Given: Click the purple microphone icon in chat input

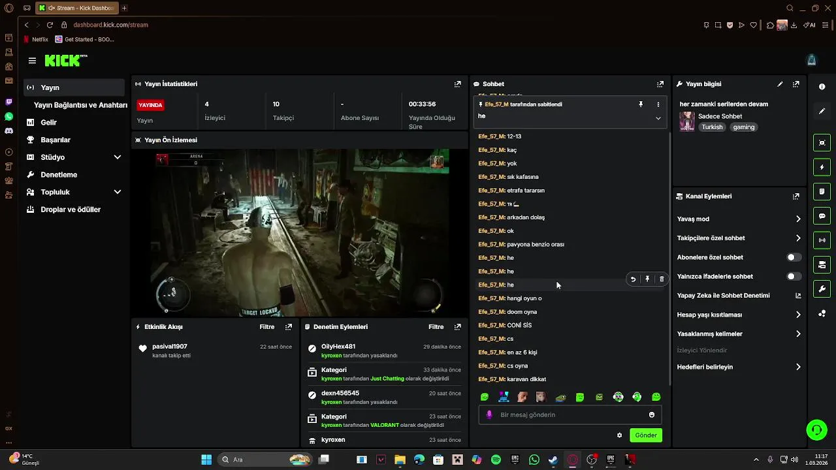Looking at the screenshot, I should (x=489, y=415).
